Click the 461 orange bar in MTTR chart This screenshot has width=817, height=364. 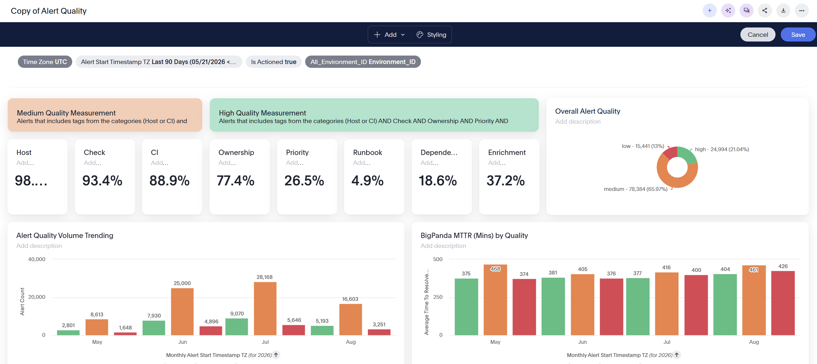754,300
